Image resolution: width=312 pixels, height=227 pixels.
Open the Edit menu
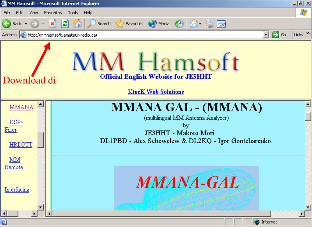point(20,13)
